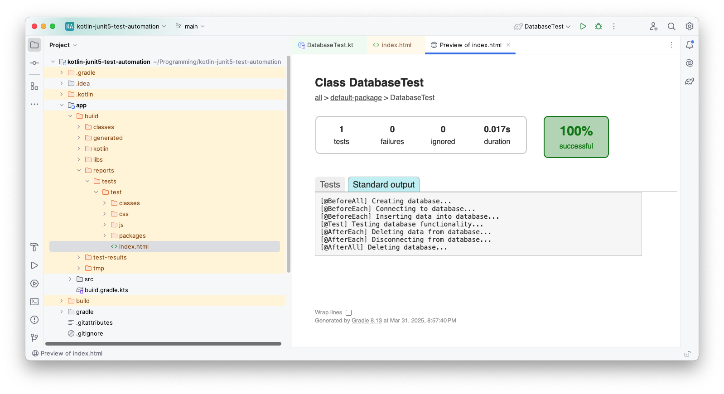Expand the .idea folder
The width and height of the screenshot is (724, 394).
coord(62,83)
